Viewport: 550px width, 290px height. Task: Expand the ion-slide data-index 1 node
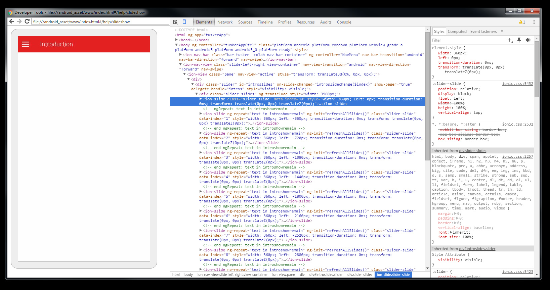point(201,113)
